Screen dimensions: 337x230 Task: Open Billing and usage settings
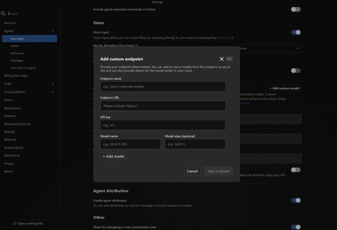point(16,76)
